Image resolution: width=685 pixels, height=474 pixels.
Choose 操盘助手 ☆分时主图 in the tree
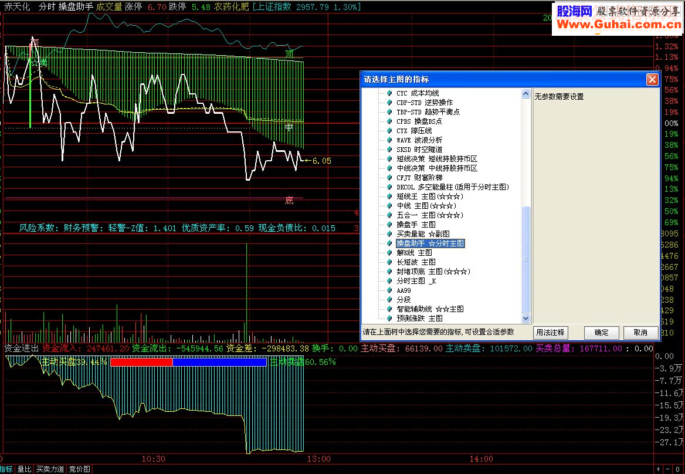click(430, 243)
